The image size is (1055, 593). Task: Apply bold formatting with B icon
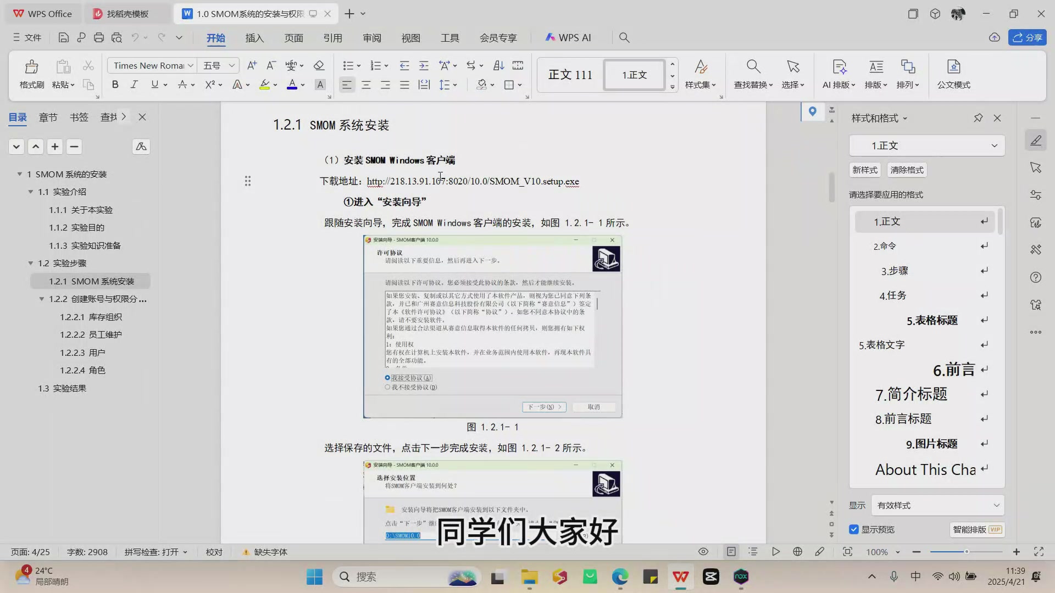[x=115, y=85]
